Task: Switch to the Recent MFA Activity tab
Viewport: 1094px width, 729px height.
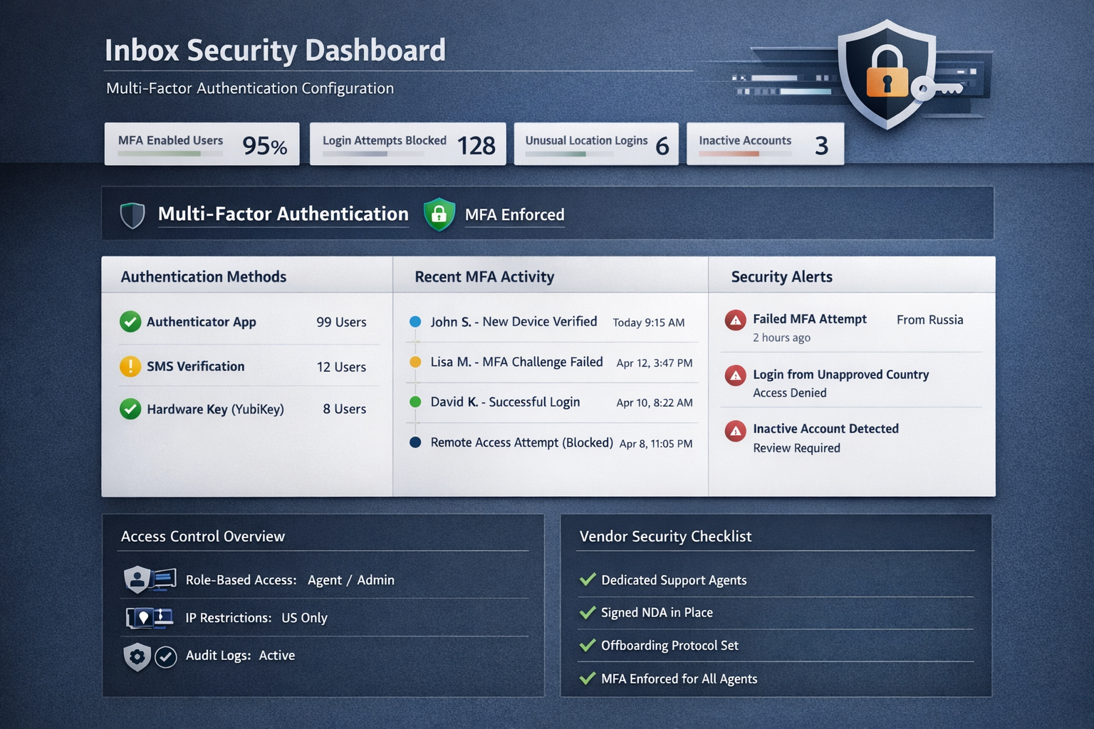Action: pyautogui.click(x=484, y=276)
